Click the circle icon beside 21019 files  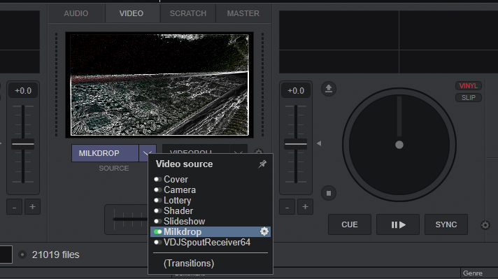tap(22, 255)
